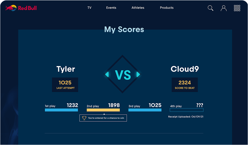Viewport: 248px width, 145px height.
Task: Open the TV menu item
Action: (x=89, y=8)
